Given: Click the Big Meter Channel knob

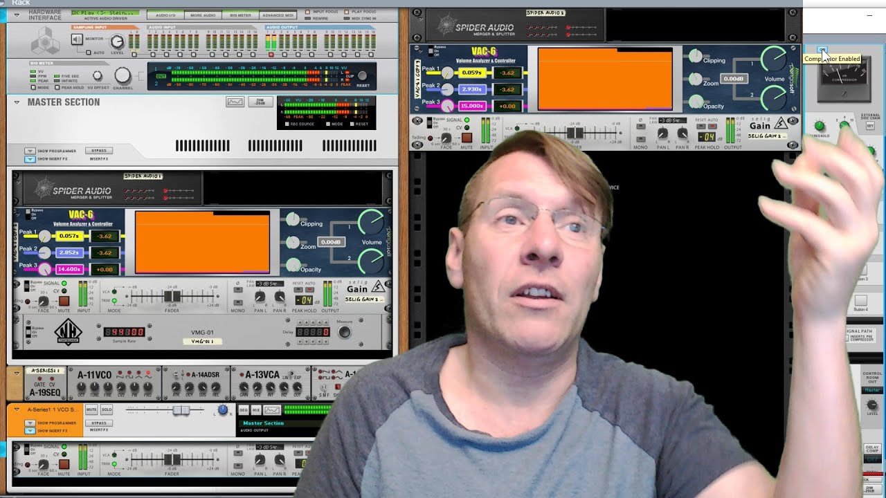Looking at the screenshot, I should pos(123,75).
